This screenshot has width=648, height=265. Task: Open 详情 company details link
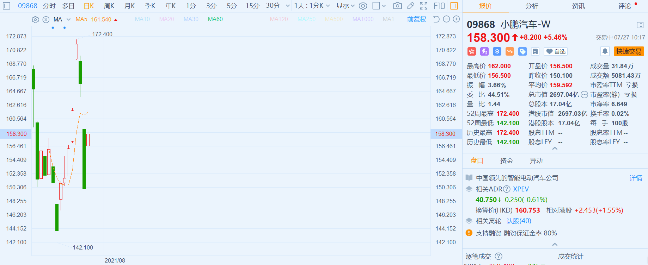pos(636,178)
